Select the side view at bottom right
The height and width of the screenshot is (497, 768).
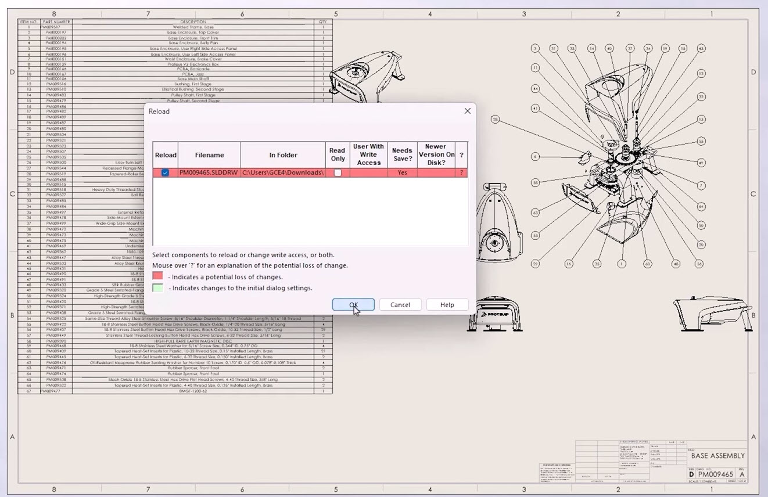point(711,314)
